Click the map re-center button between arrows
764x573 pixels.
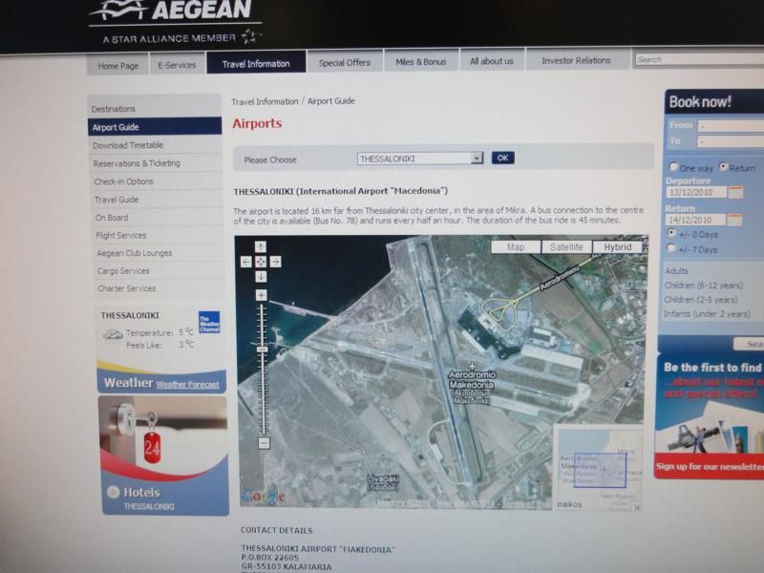point(261,262)
